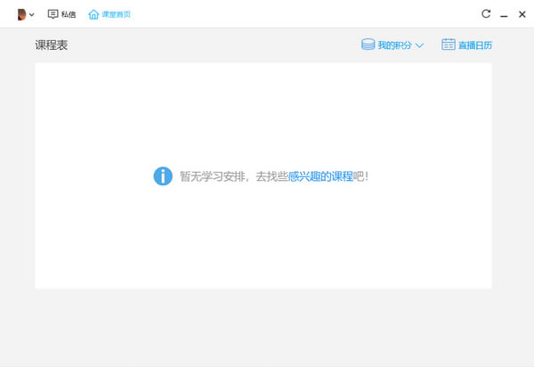Close the classroom window
The image size is (534, 367).
point(522,14)
